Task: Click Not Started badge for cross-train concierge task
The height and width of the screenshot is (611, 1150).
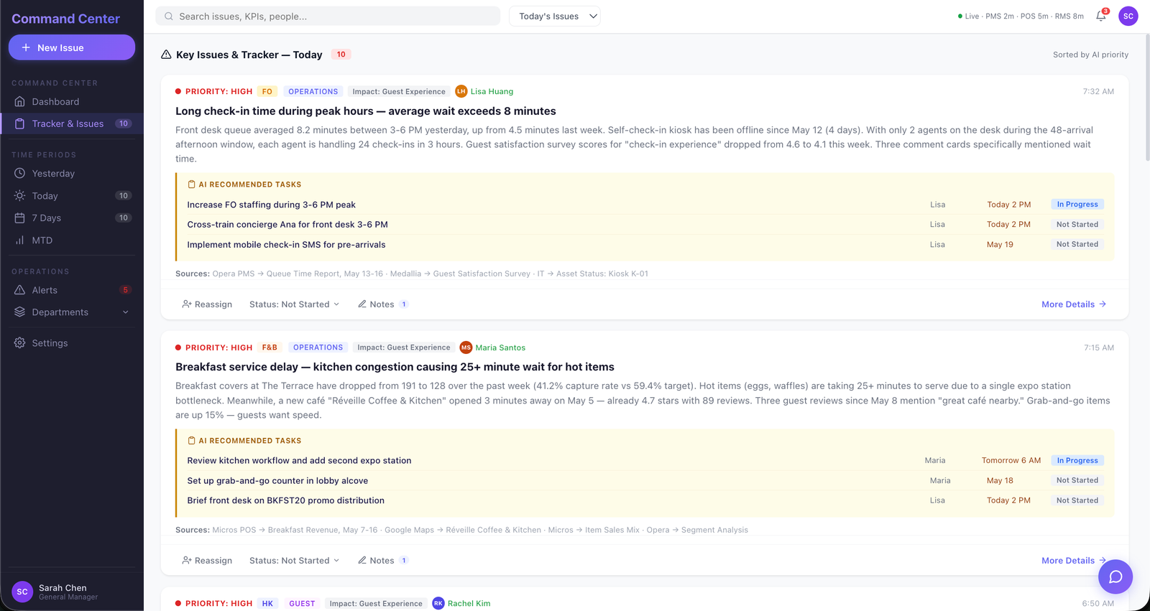Action: coord(1077,225)
